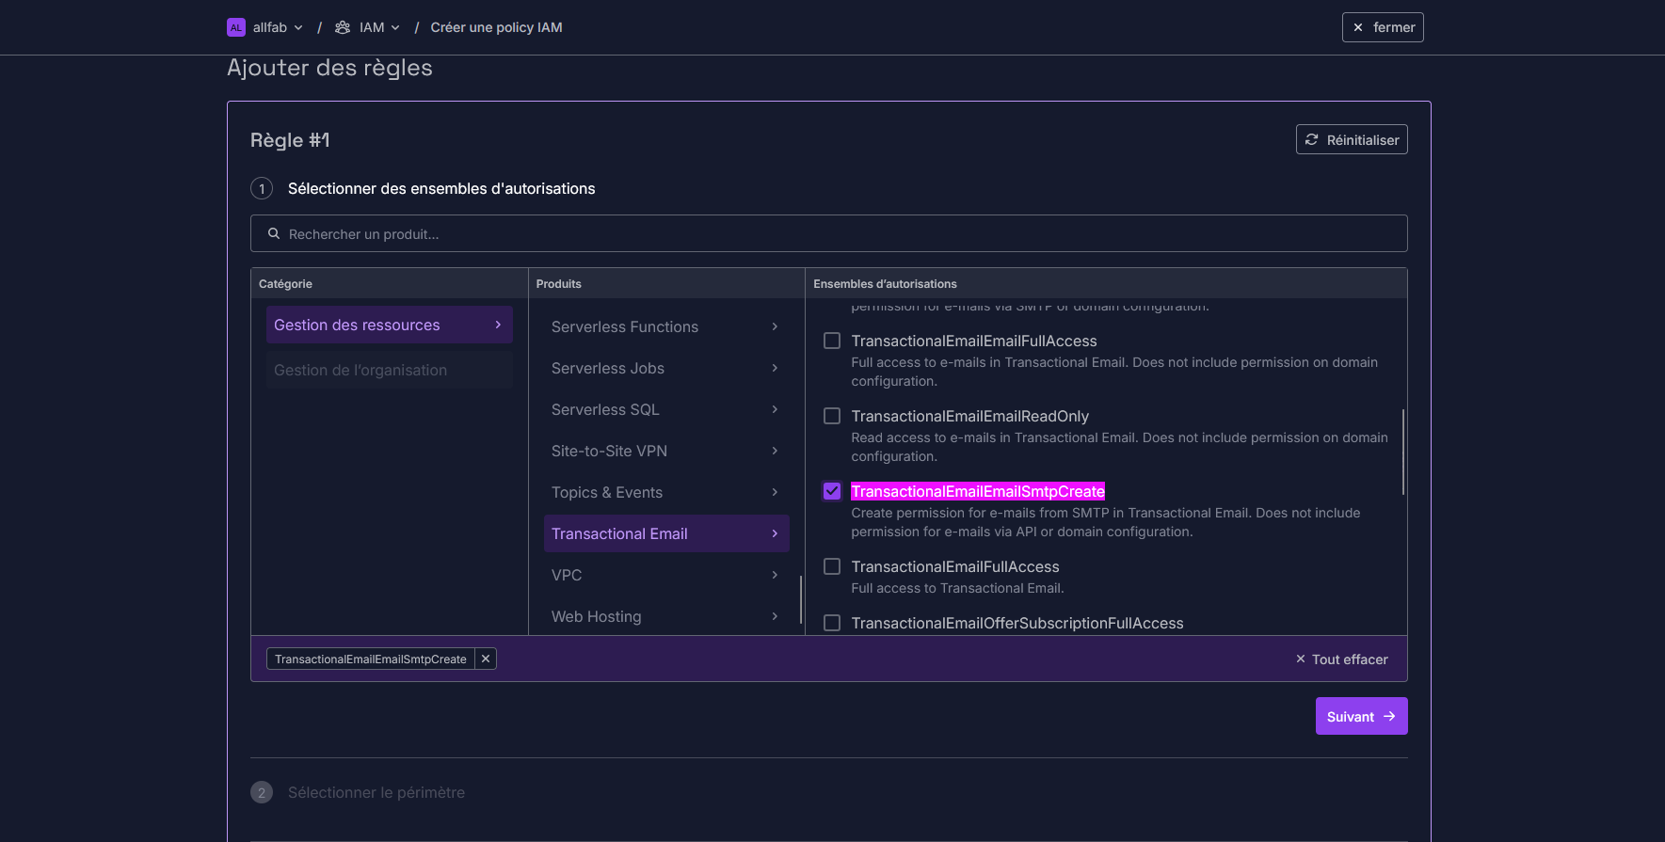Expand the Gestion des ressources chevron
Viewport: 1665px width, 842px height.
coord(498,325)
